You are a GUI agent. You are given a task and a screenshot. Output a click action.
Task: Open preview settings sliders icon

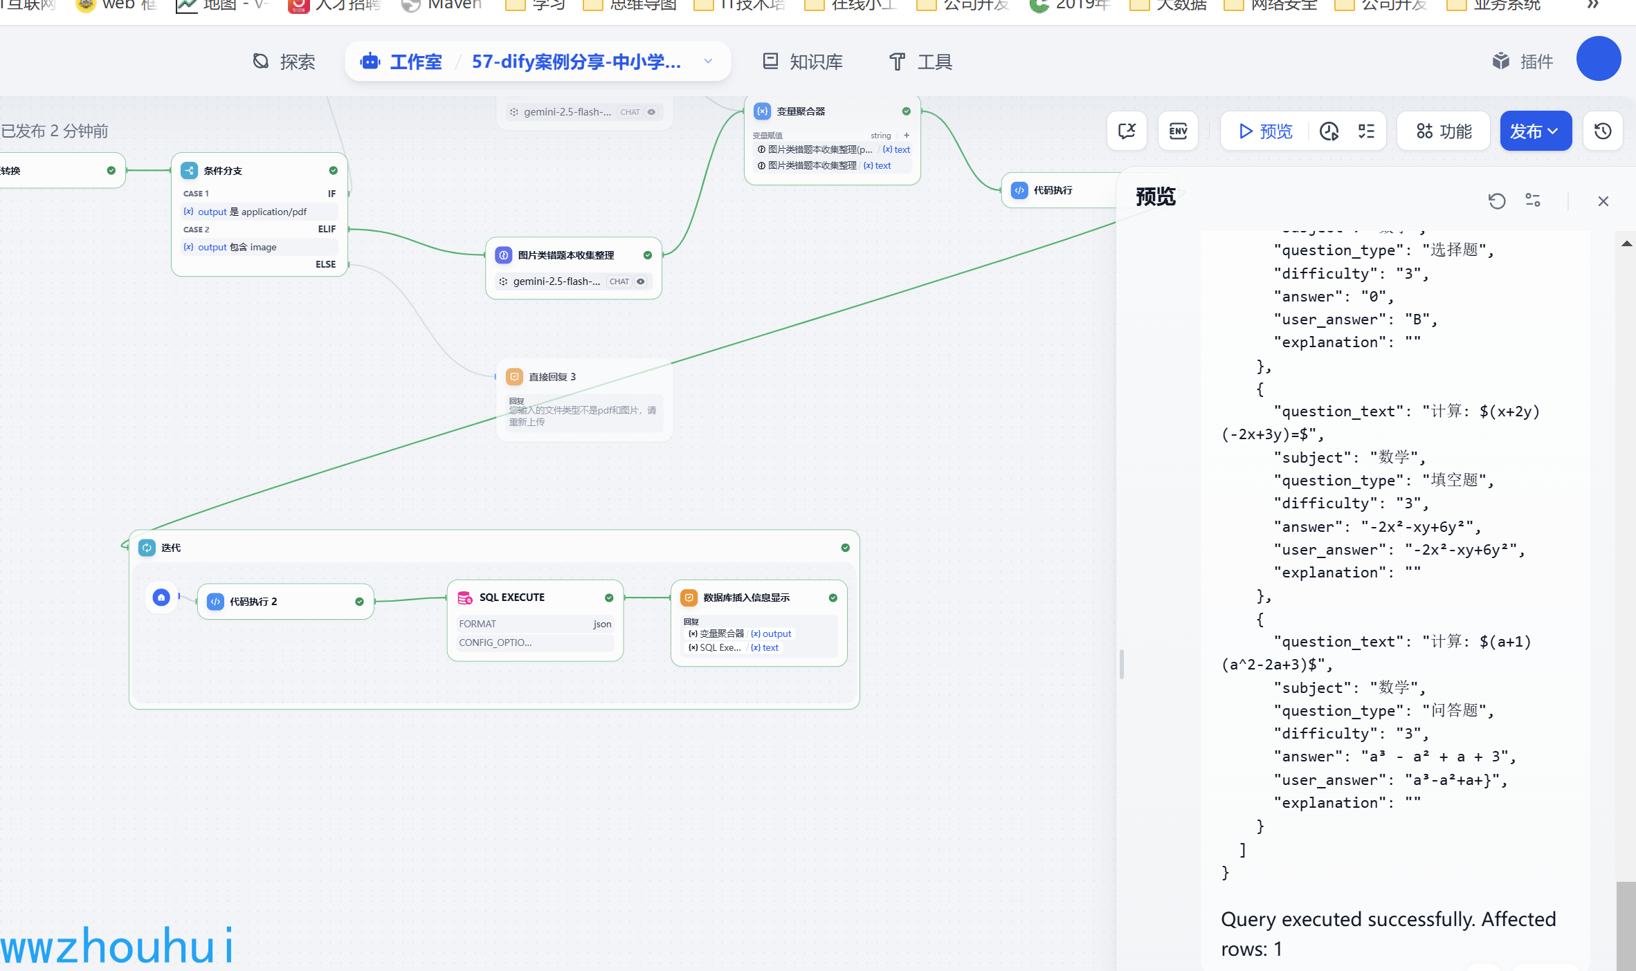click(1533, 201)
